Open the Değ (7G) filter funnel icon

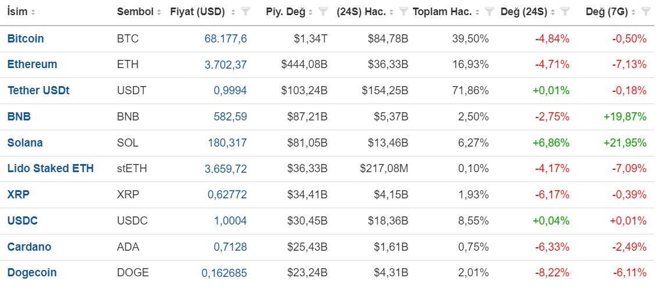pyautogui.click(x=645, y=12)
